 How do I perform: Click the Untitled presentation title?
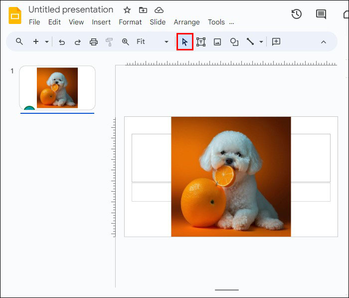pos(71,9)
